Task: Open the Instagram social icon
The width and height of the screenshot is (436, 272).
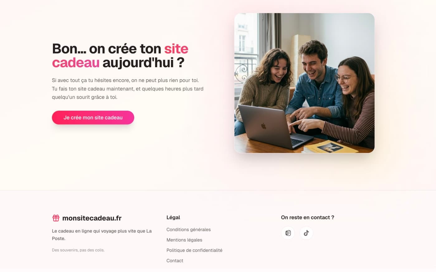Action: [x=288, y=233]
